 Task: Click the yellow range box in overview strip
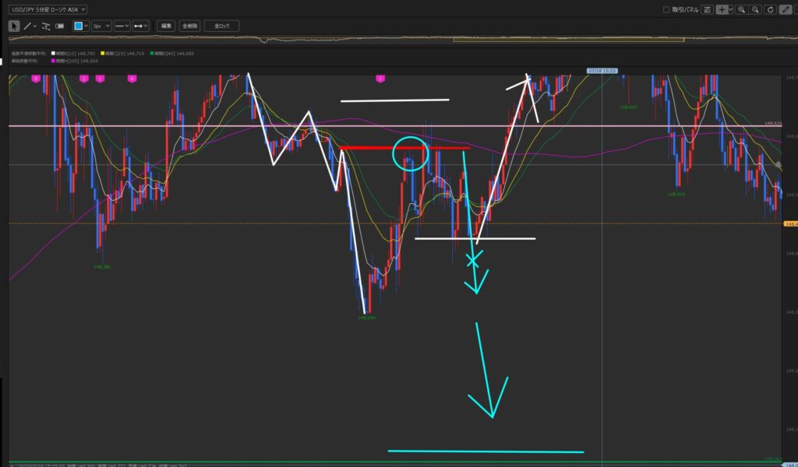pyautogui.click(x=568, y=39)
